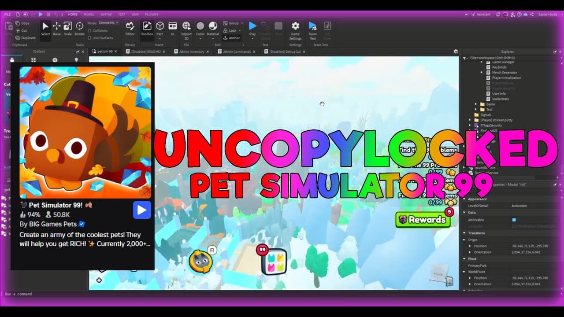Choose the Scale tool

68,29
